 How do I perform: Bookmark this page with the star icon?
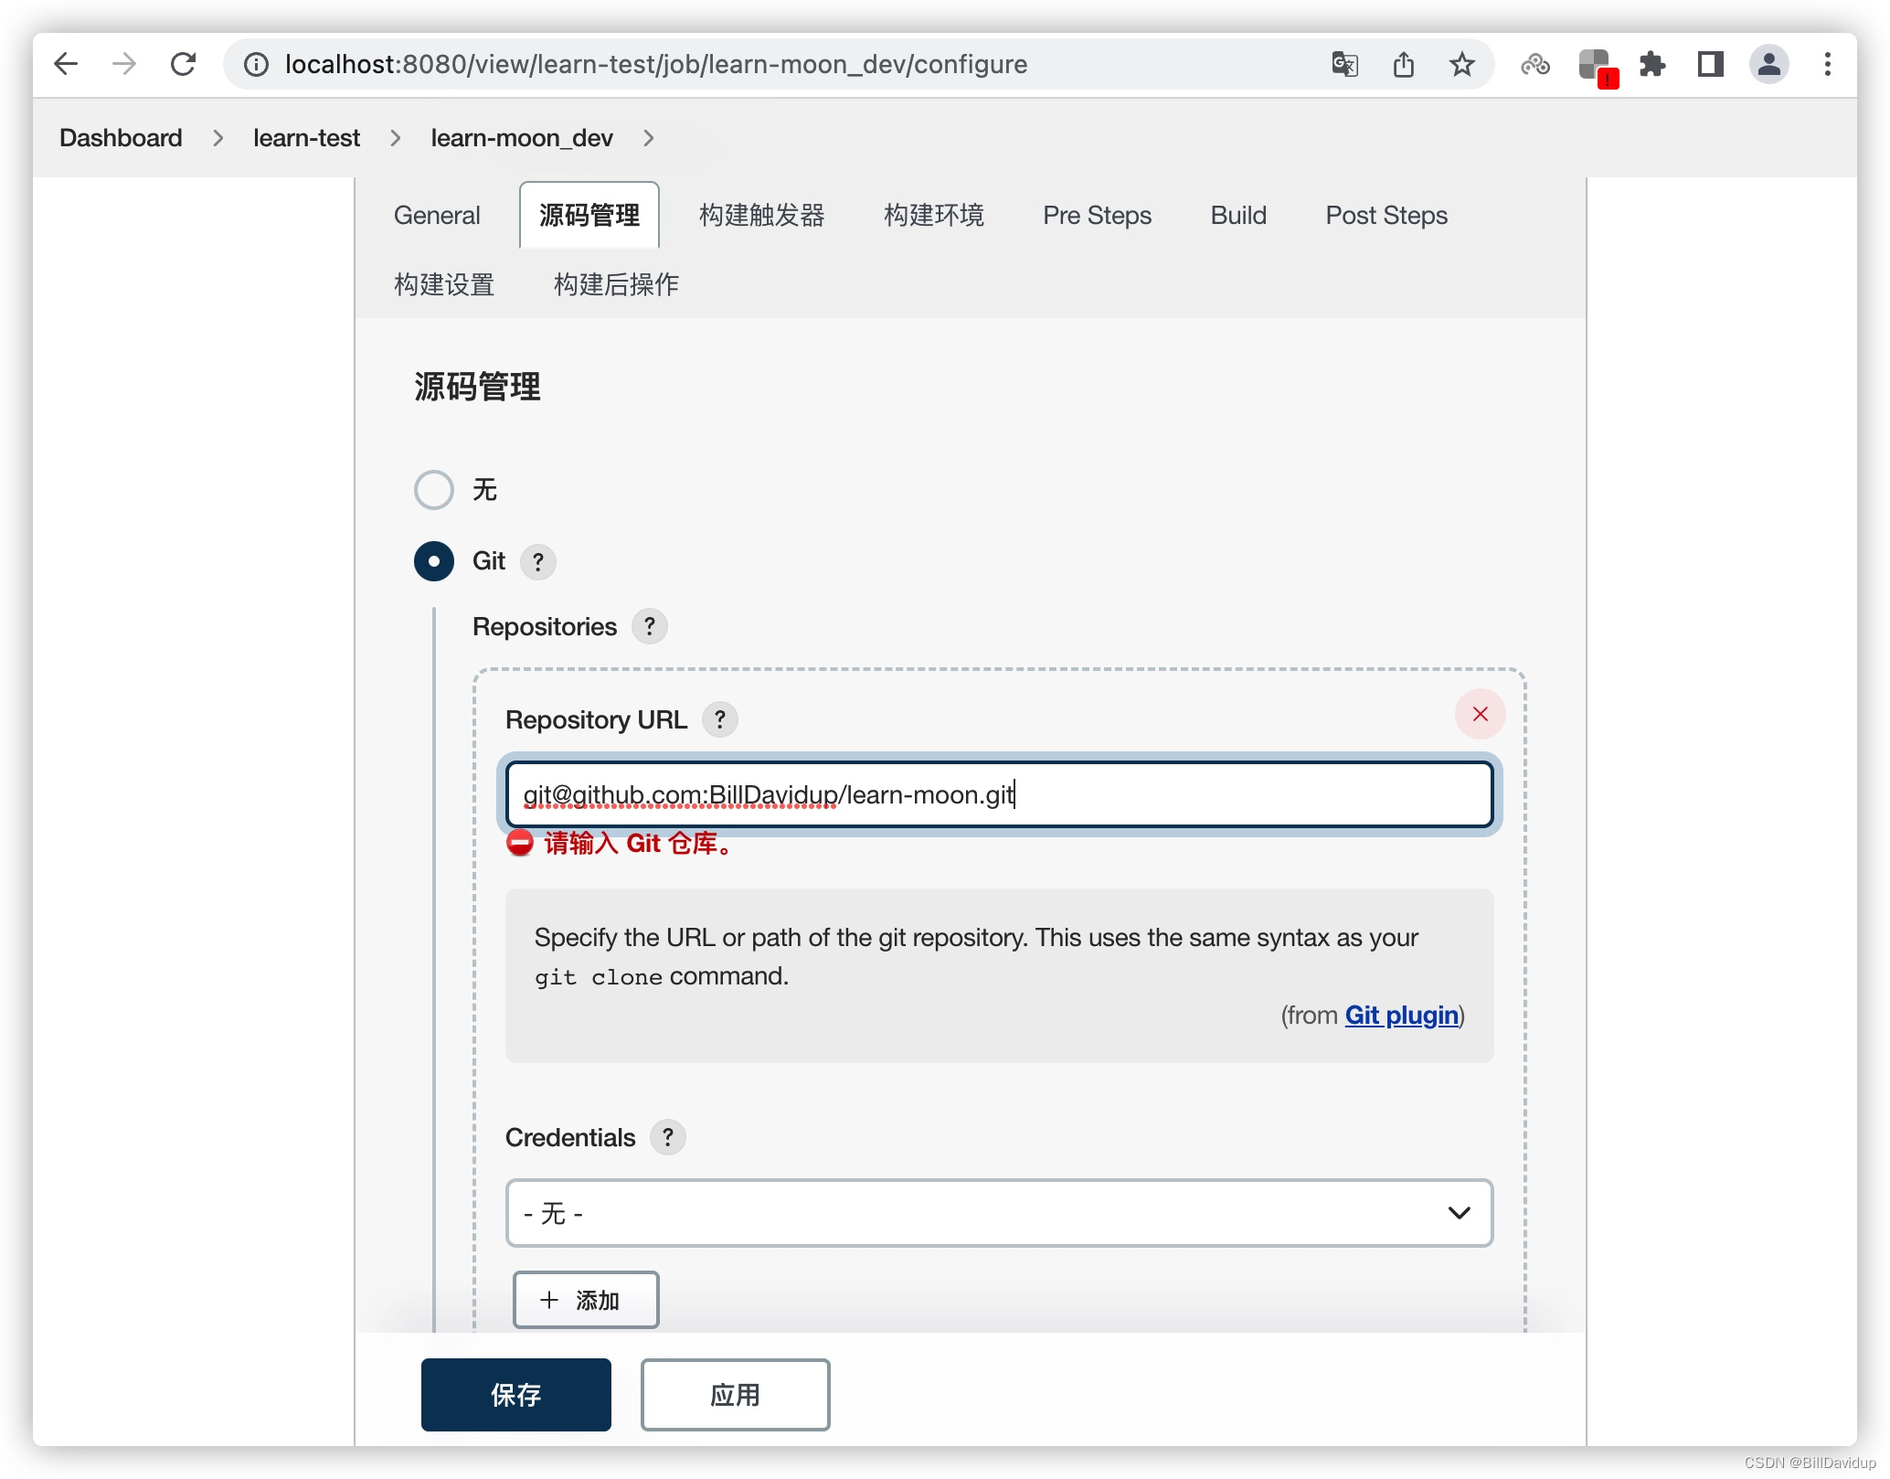(1462, 64)
